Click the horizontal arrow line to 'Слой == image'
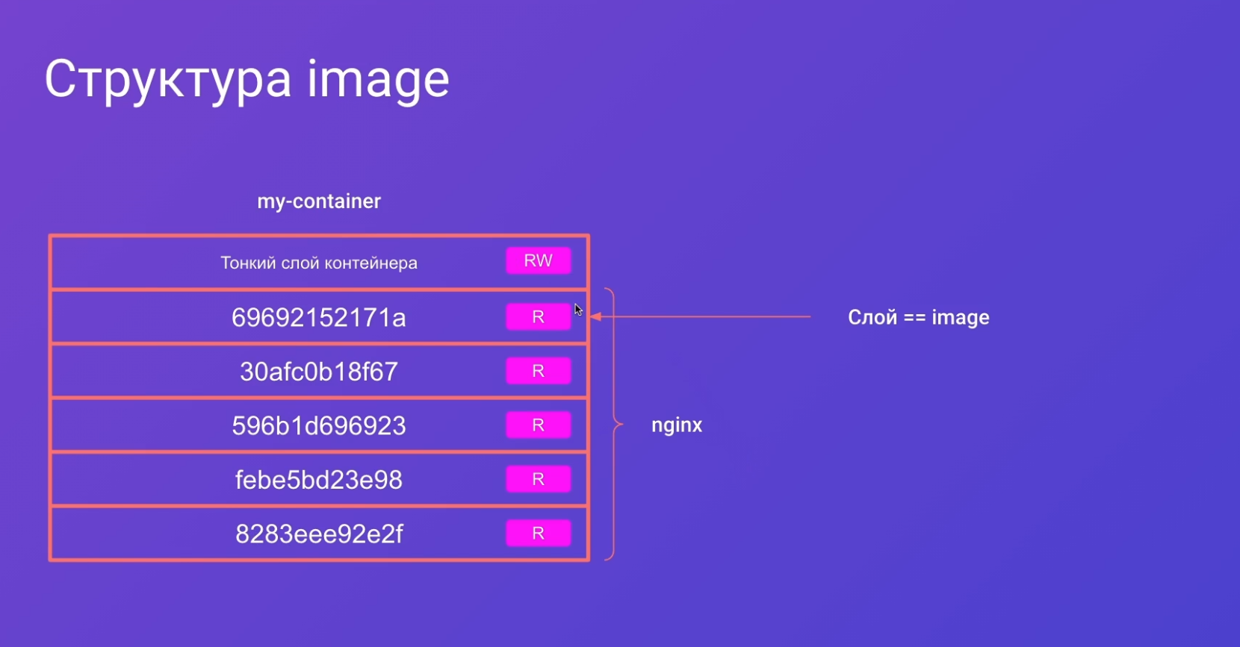1240x647 pixels. [x=701, y=316]
